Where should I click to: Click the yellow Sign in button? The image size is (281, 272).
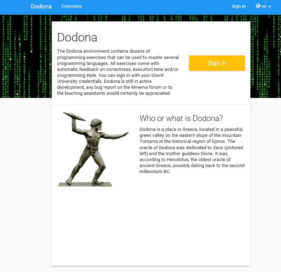[217, 63]
